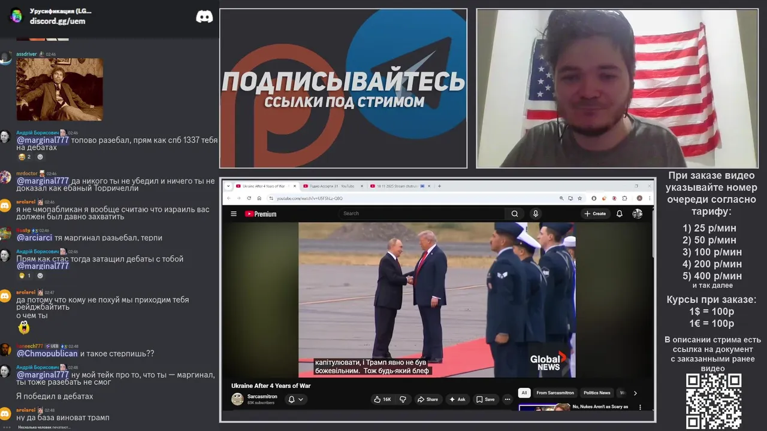This screenshot has width=767, height=431.
Task: Open assdriver's posted sepia image
Action: point(59,89)
